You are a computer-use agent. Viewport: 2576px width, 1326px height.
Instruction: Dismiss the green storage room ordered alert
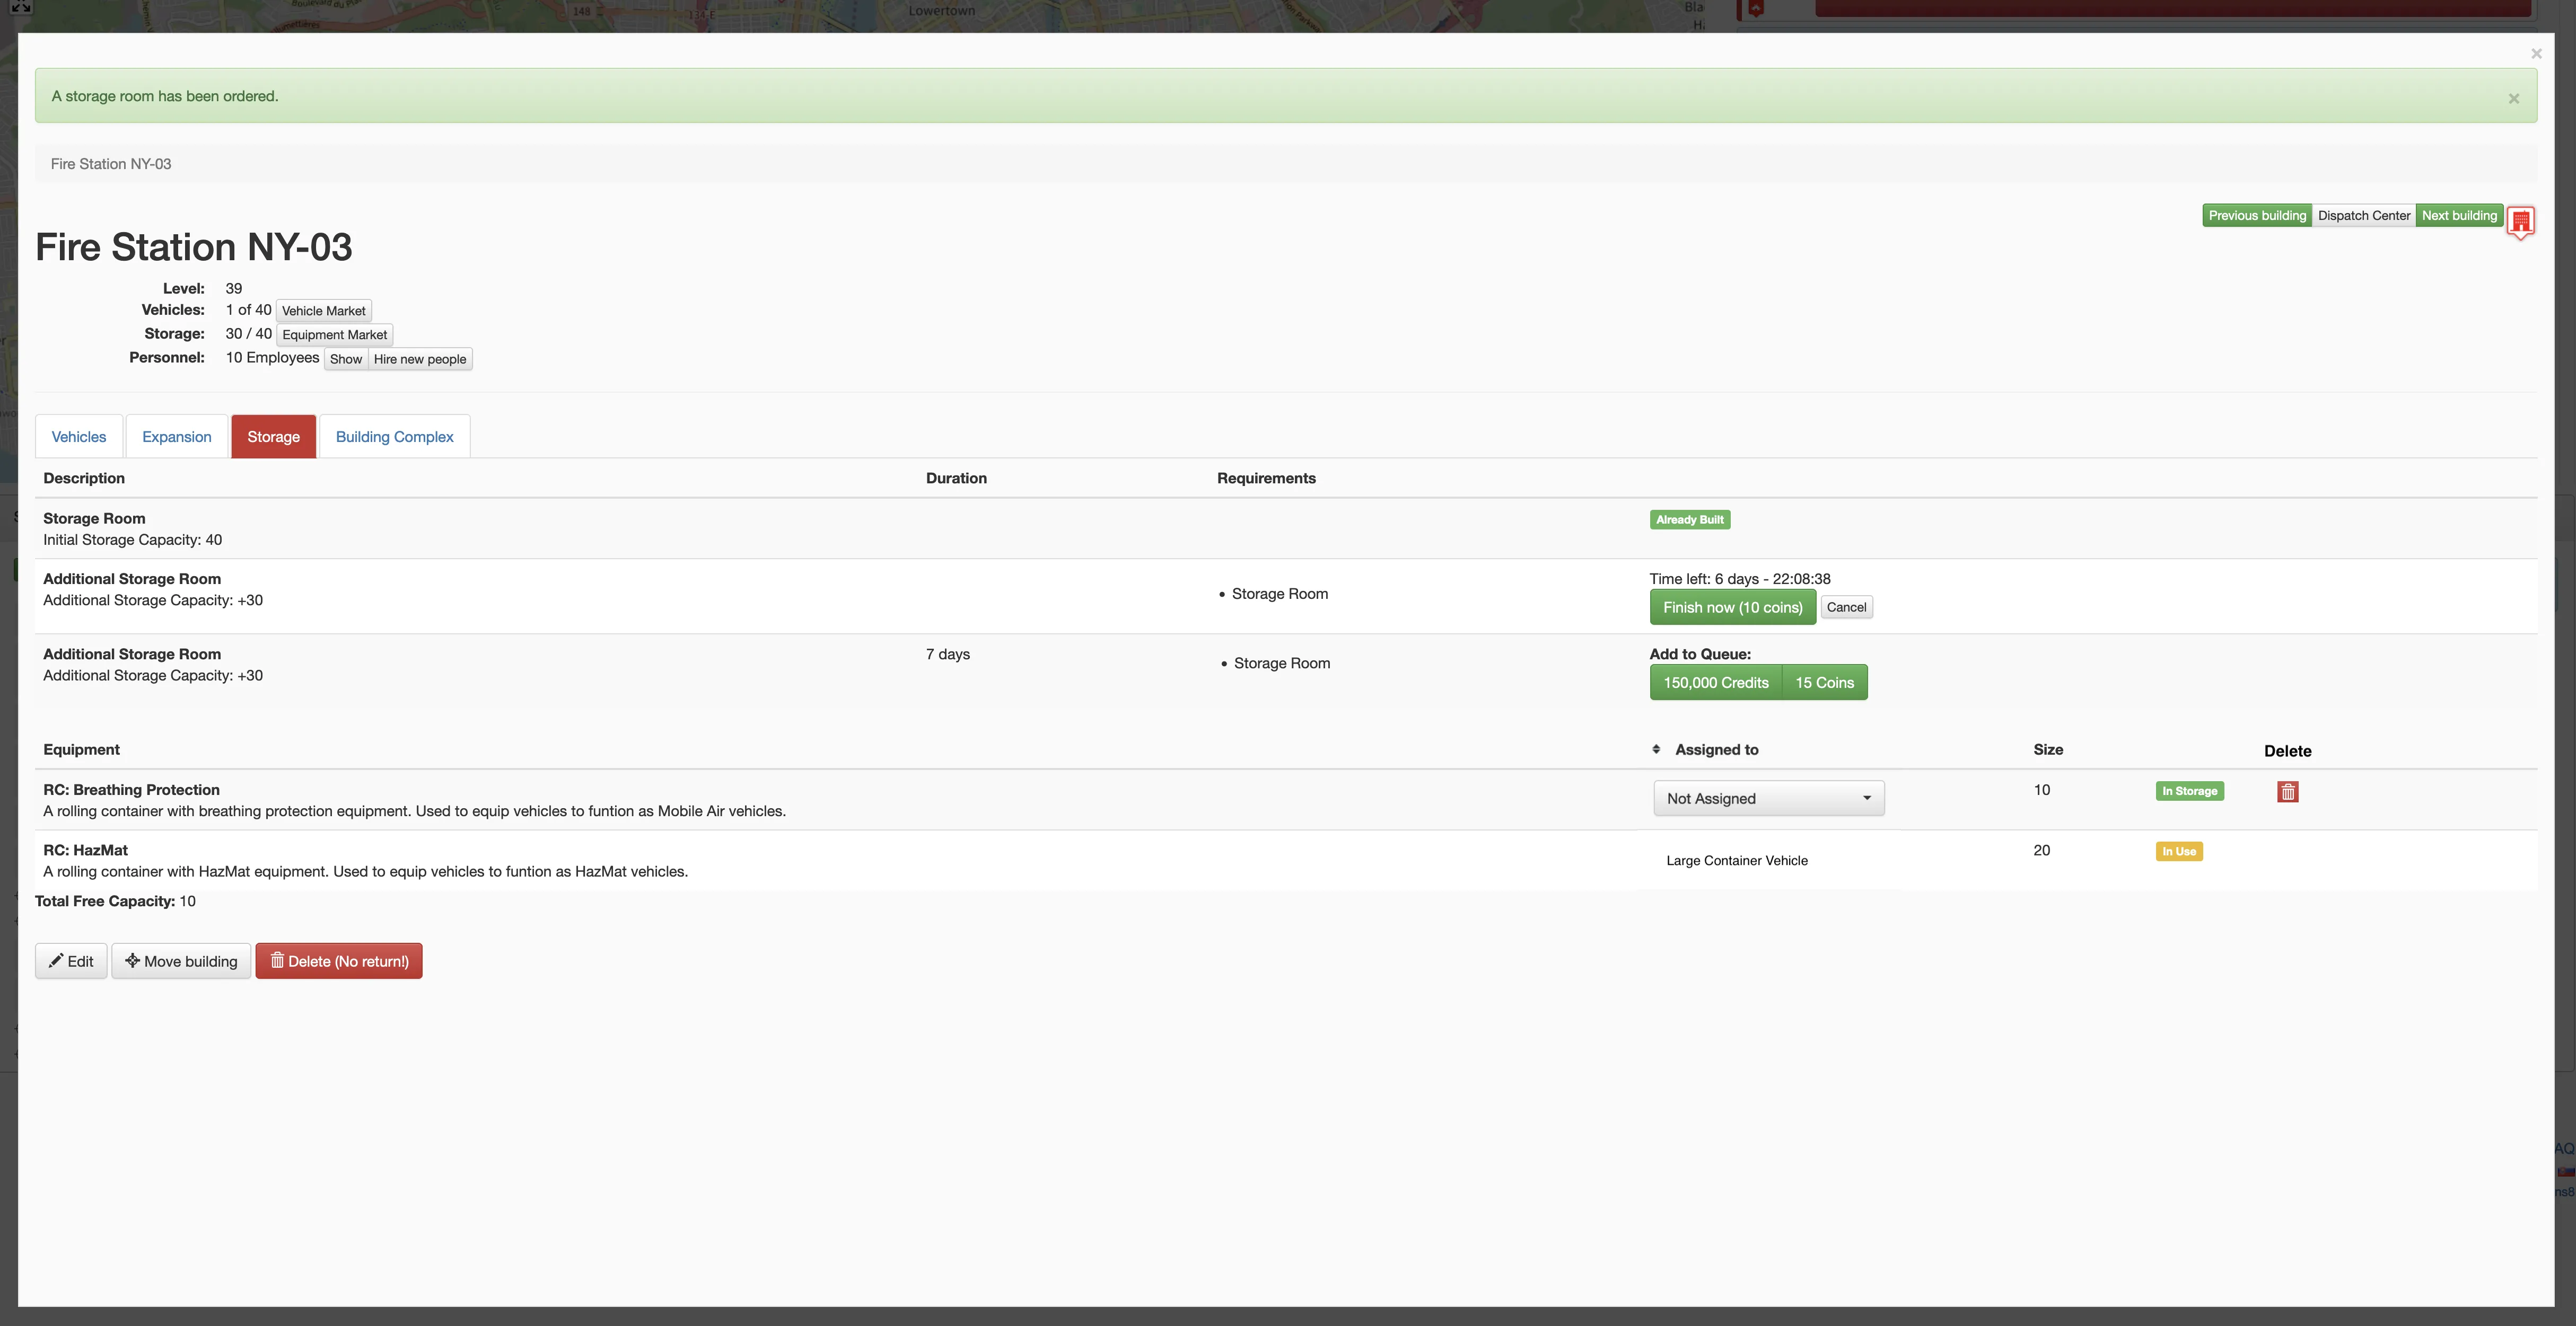2513,98
